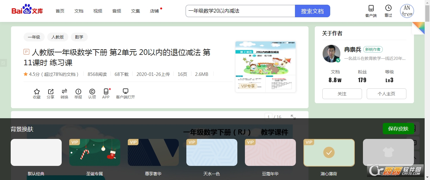Click the 分享 share icon
This screenshot has height=180, width=430.
point(51,92)
